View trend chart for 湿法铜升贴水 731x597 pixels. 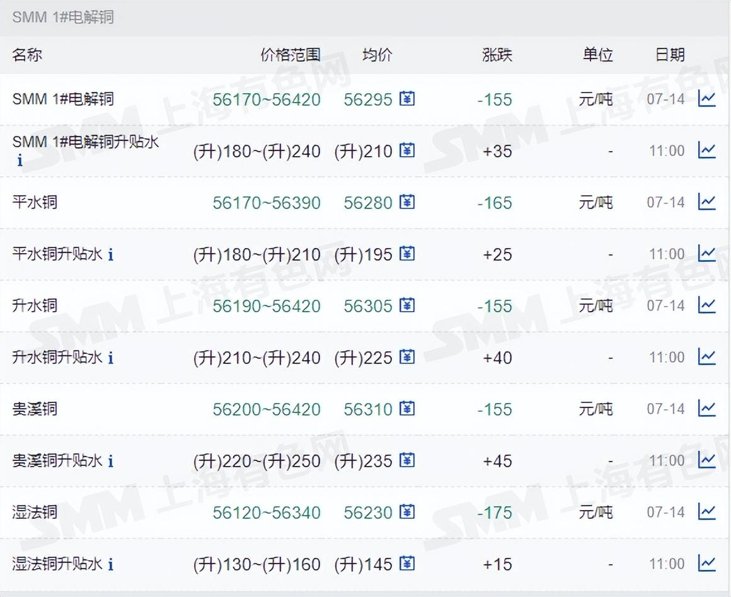pyautogui.click(x=706, y=564)
